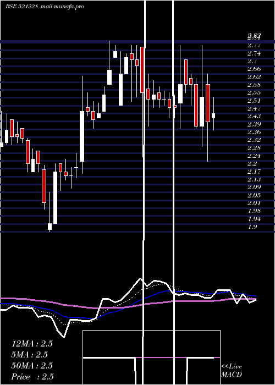Select the 2.74 price axis label
The width and height of the screenshot is (275, 385).
tap(254, 53)
